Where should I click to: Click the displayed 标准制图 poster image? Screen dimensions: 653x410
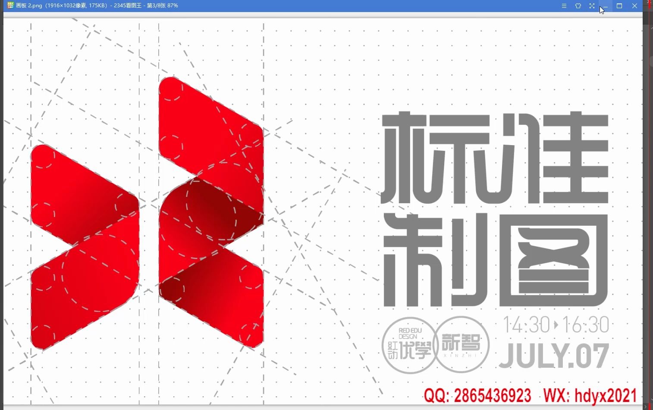[x=323, y=211]
